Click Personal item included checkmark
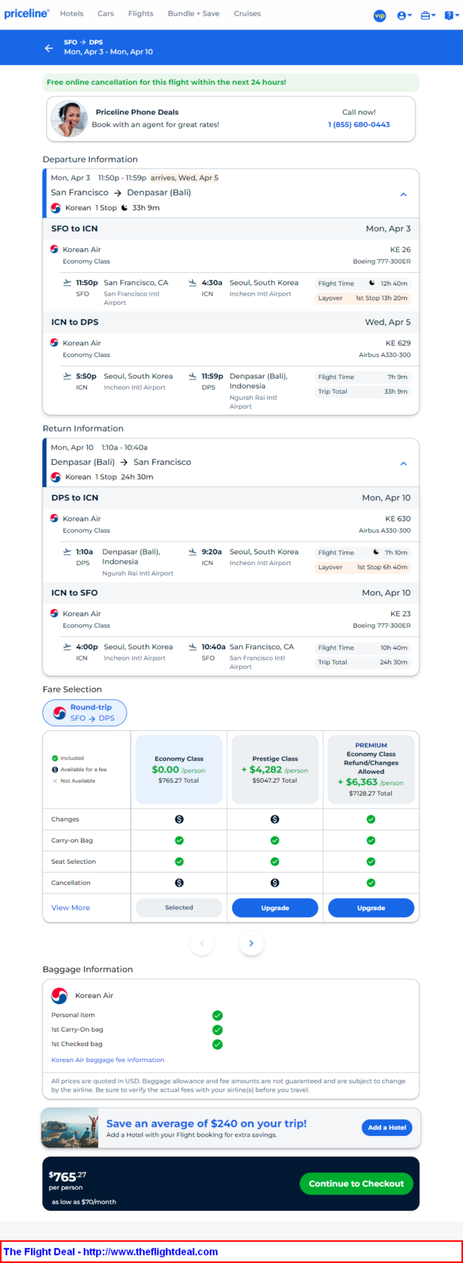Viewport: 463px width, 1263px height. (218, 1015)
